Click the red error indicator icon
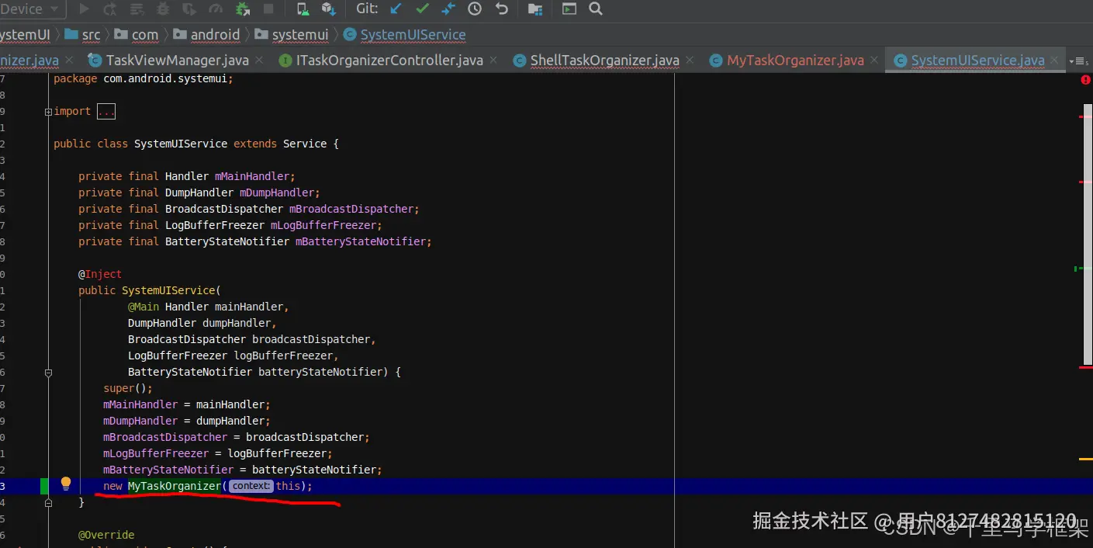This screenshot has height=548, width=1093. coord(1085,80)
